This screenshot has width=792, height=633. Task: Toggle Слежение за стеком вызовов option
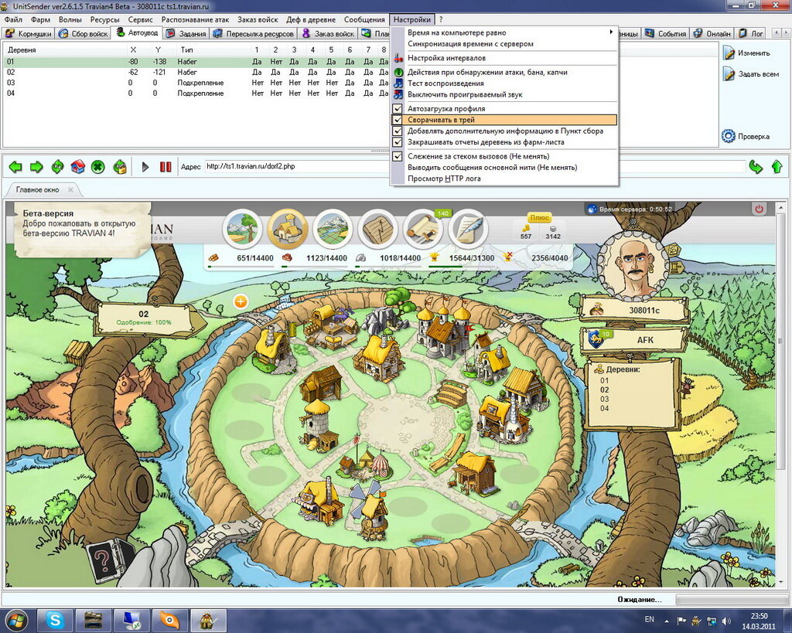click(x=504, y=156)
